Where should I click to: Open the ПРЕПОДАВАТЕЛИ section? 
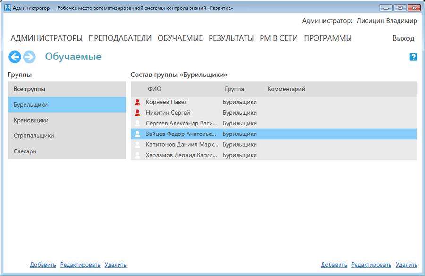coord(120,38)
